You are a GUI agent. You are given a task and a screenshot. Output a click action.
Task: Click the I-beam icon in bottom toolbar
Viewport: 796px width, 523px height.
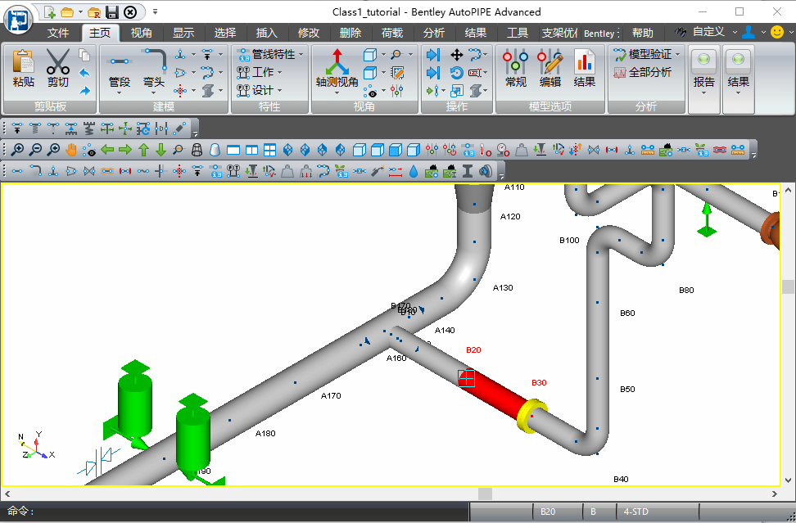468,171
